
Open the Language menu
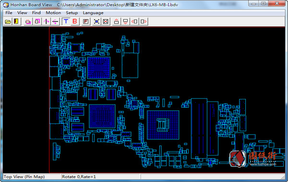pos(93,12)
